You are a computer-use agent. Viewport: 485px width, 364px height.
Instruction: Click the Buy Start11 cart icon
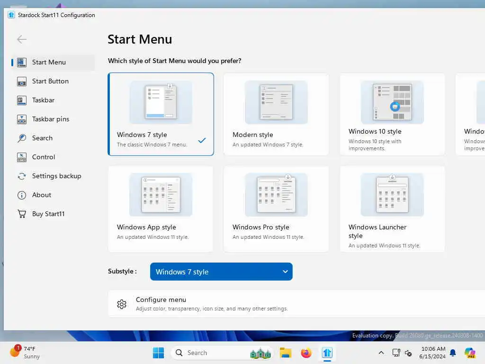coord(22,214)
